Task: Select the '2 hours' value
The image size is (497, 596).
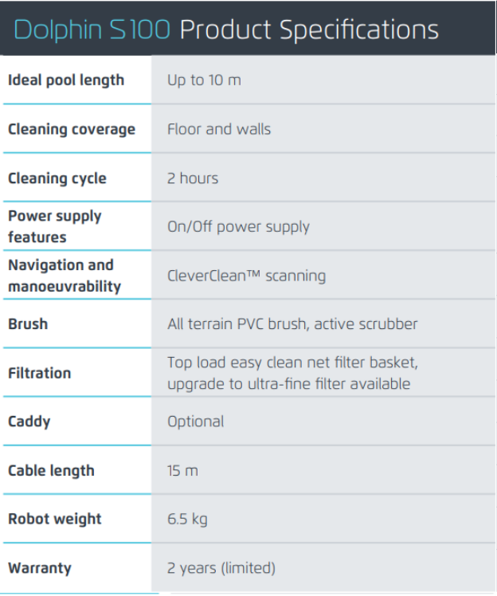Action: point(193,178)
